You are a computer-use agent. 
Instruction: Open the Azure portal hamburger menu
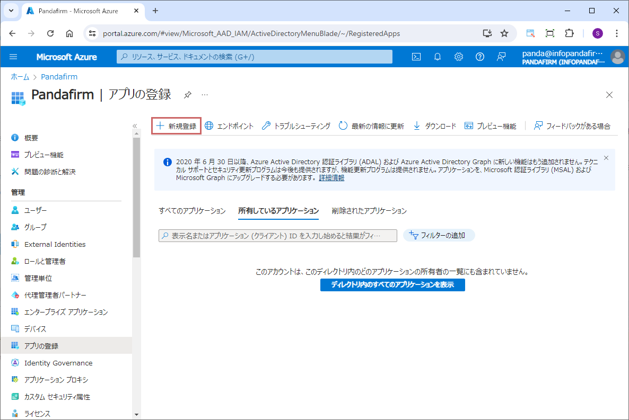click(x=13, y=57)
